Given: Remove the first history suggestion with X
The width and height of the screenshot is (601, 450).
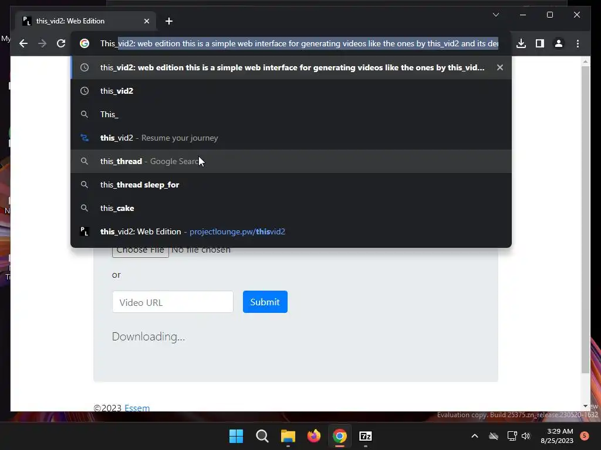Looking at the screenshot, I should tap(500, 67).
